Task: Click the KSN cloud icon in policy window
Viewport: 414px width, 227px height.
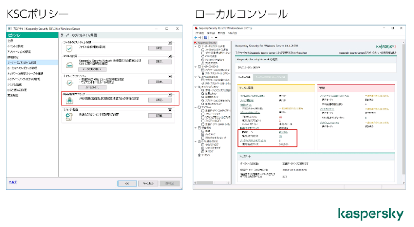Action: click(69, 65)
